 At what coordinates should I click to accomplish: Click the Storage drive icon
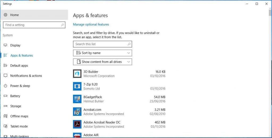tap(5, 106)
